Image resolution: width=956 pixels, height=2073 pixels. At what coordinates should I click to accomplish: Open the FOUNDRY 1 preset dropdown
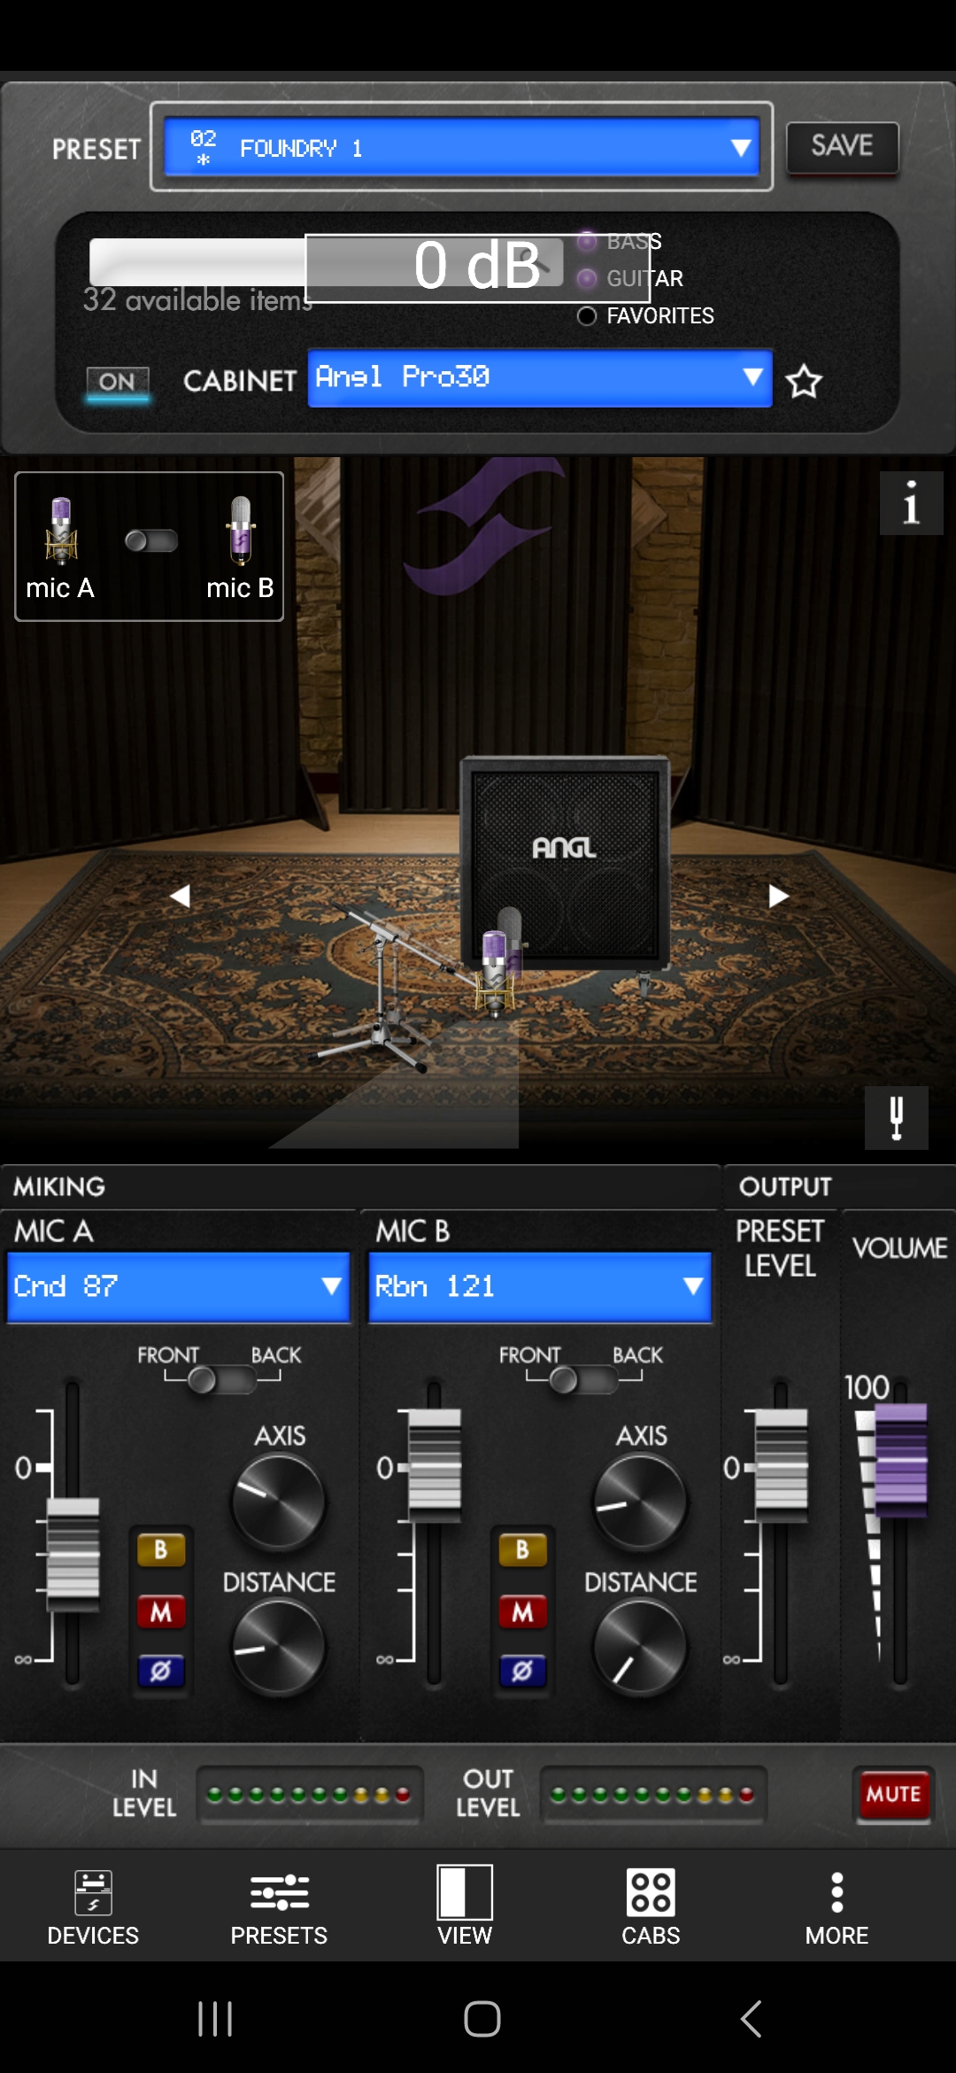[x=461, y=147]
